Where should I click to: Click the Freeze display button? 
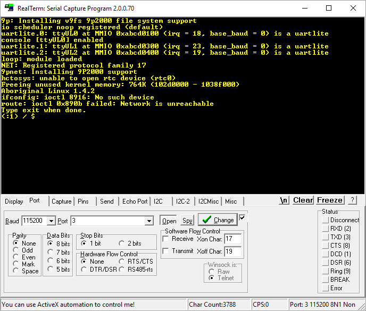click(x=330, y=200)
